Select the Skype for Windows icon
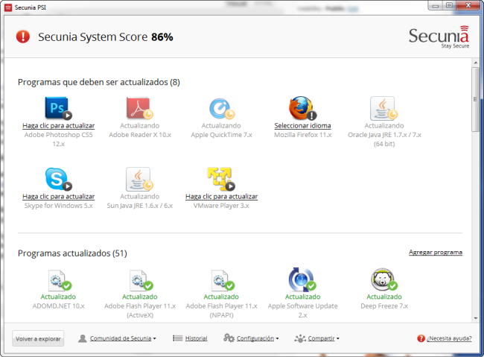This screenshot has width=484, height=357. click(x=57, y=179)
